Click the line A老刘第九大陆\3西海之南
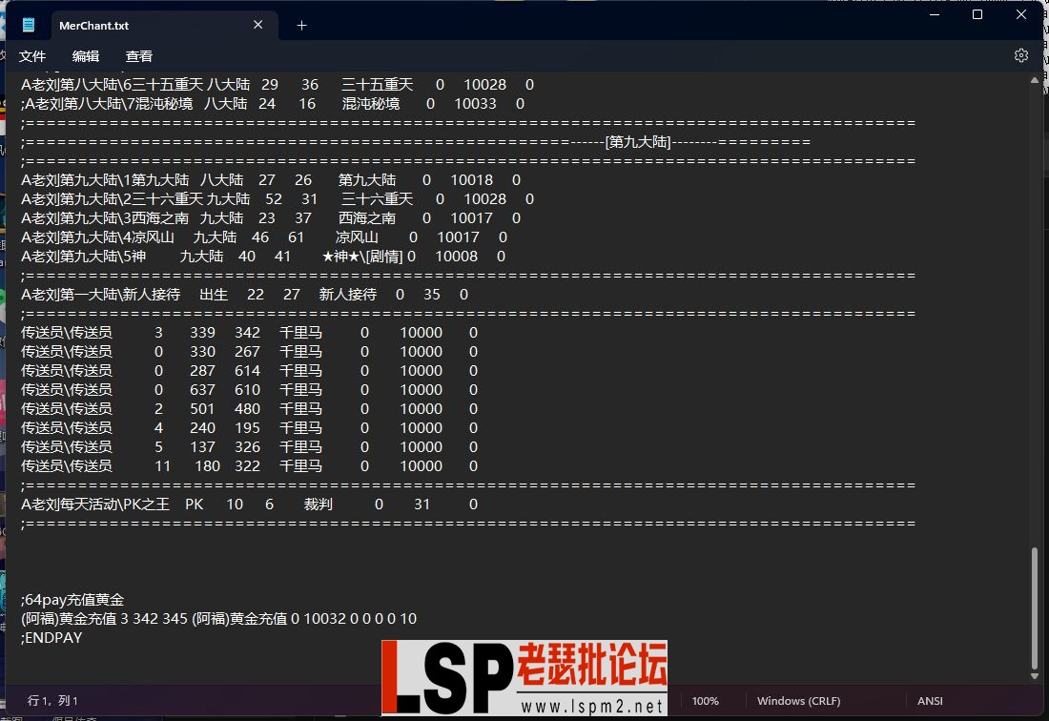Screen dimensions: 1049x721 [271, 218]
